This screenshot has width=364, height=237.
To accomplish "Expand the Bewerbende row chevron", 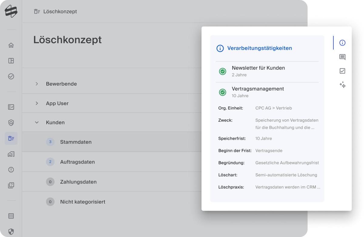I will pos(37,84).
